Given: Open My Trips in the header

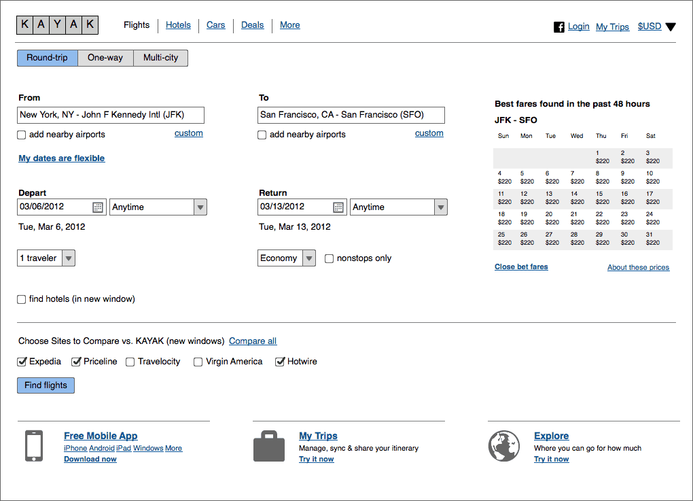Looking at the screenshot, I should pyautogui.click(x=612, y=27).
